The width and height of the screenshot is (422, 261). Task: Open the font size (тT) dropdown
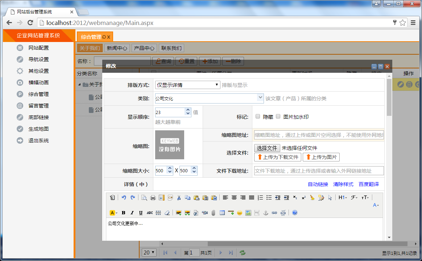[x=365, y=198]
